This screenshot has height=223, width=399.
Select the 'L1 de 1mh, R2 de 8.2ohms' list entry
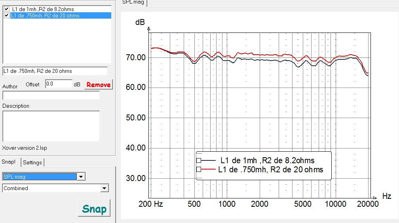43,9
